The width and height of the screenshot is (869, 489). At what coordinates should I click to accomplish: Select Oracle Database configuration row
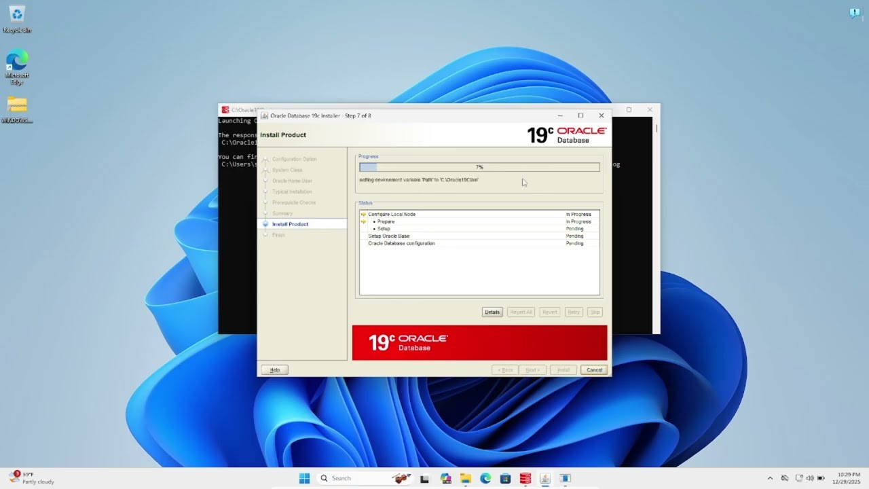[x=479, y=243]
